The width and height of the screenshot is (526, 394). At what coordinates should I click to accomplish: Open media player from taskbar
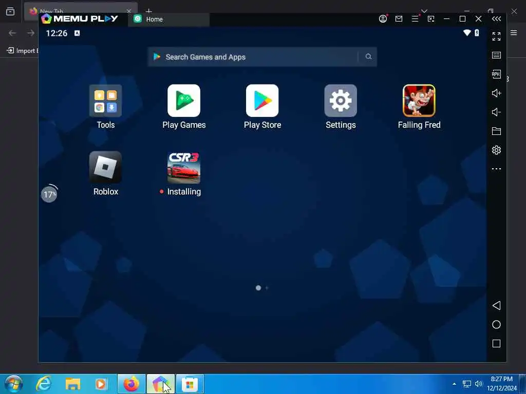point(101,384)
